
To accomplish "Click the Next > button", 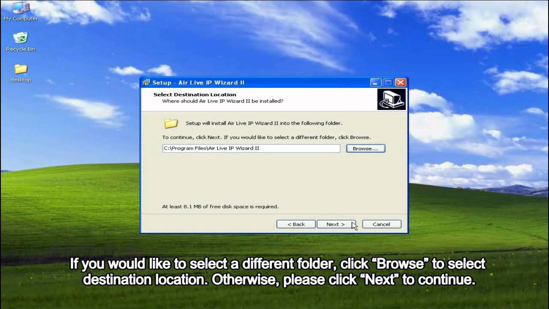I will (336, 224).
